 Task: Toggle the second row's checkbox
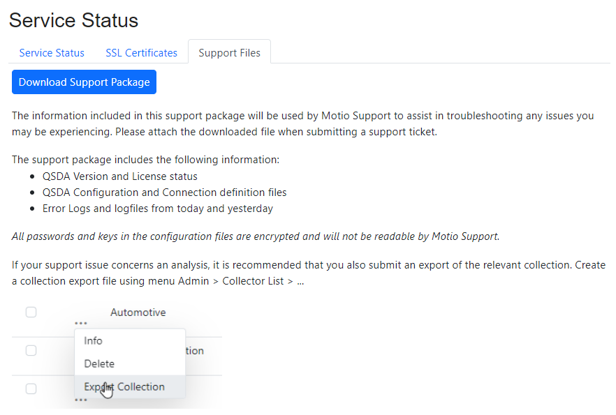coord(31,351)
